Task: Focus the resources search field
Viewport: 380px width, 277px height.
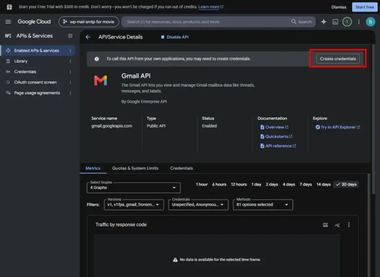Action: pyautogui.click(x=207, y=22)
